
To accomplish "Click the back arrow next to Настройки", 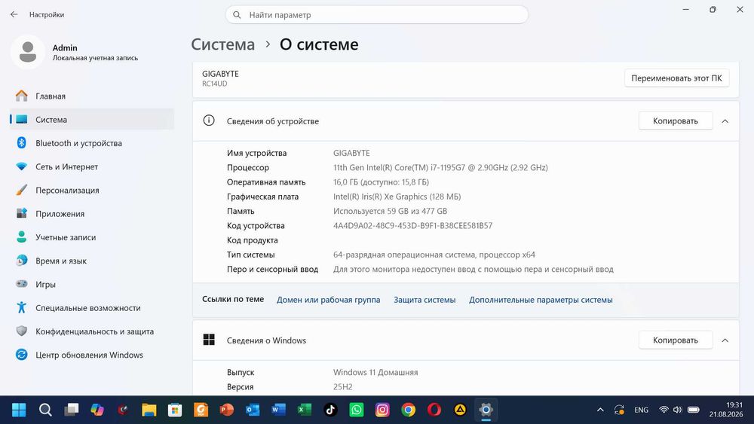I will pyautogui.click(x=14, y=14).
